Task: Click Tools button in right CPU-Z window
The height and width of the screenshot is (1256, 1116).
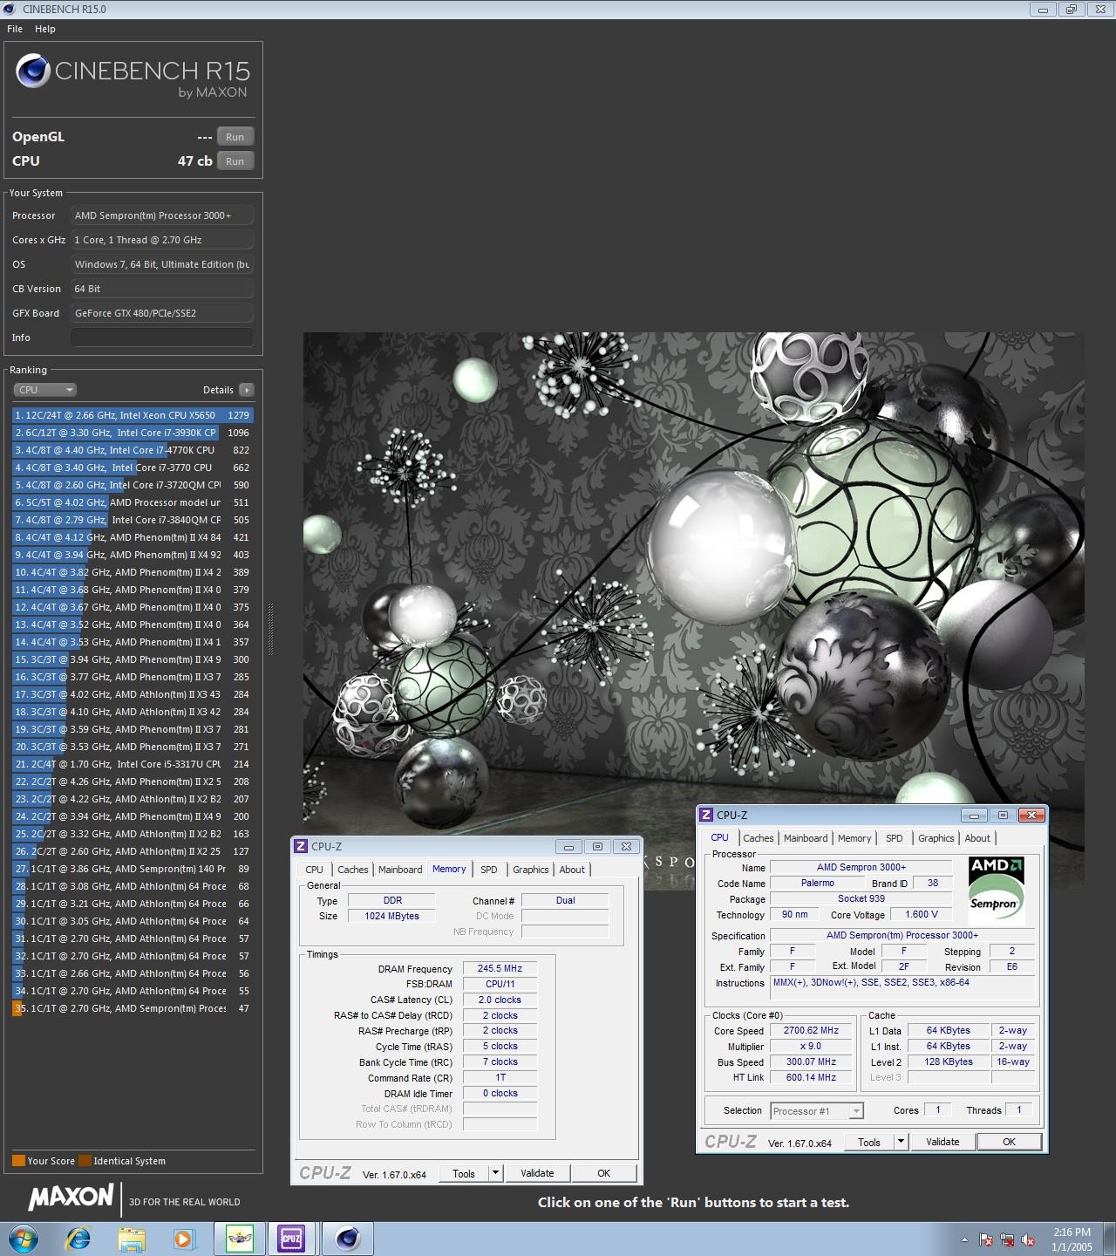Action: [x=869, y=1142]
